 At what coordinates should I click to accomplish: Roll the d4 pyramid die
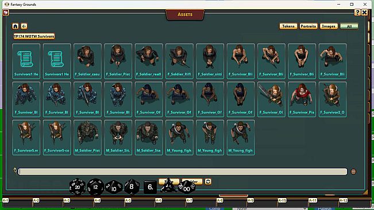point(168,186)
